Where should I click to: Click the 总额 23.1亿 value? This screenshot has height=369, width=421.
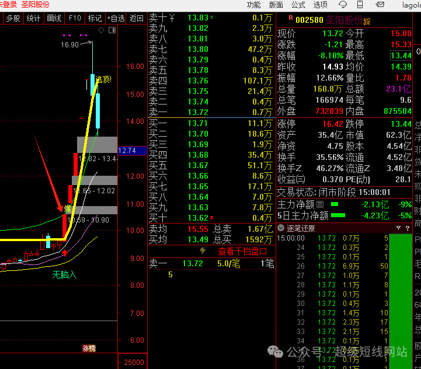(398, 89)
